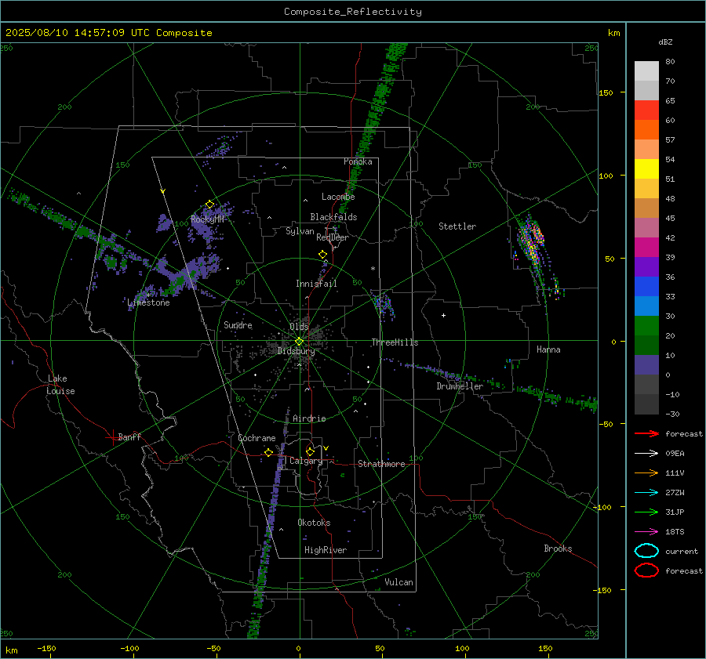Viewport: 706px width, 659px height.
Task: Click the white 09EA arrow icon
Action: (x=646, y=454)
